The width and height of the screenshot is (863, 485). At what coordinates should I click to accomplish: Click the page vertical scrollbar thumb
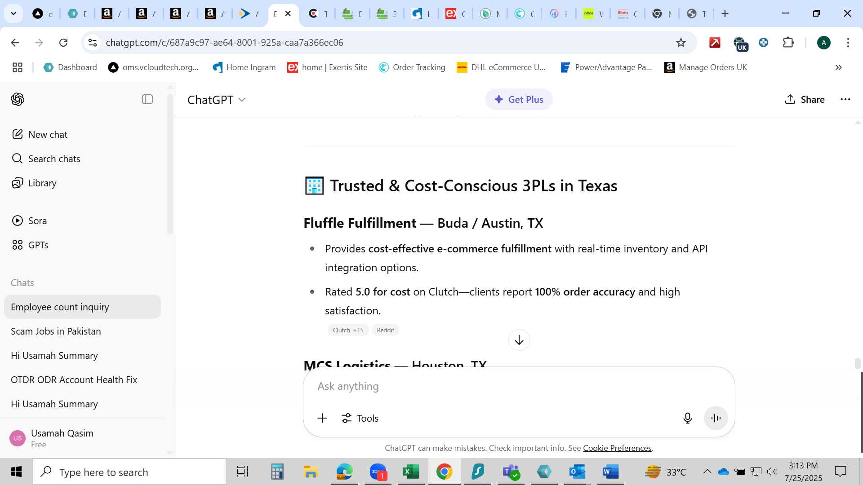858,363
